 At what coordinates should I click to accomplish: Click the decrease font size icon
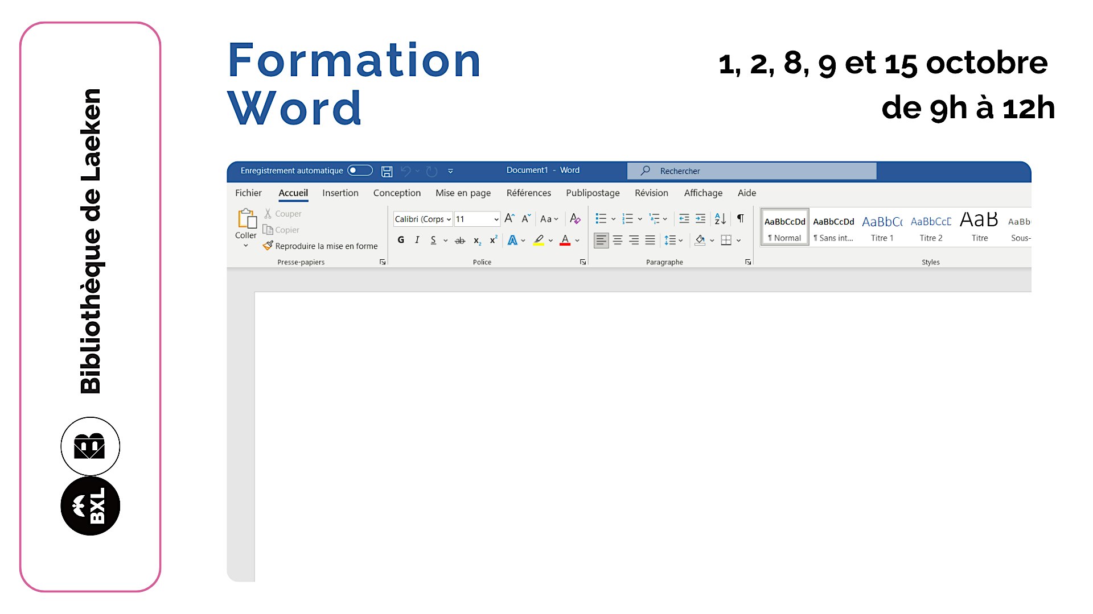[526, 218]
